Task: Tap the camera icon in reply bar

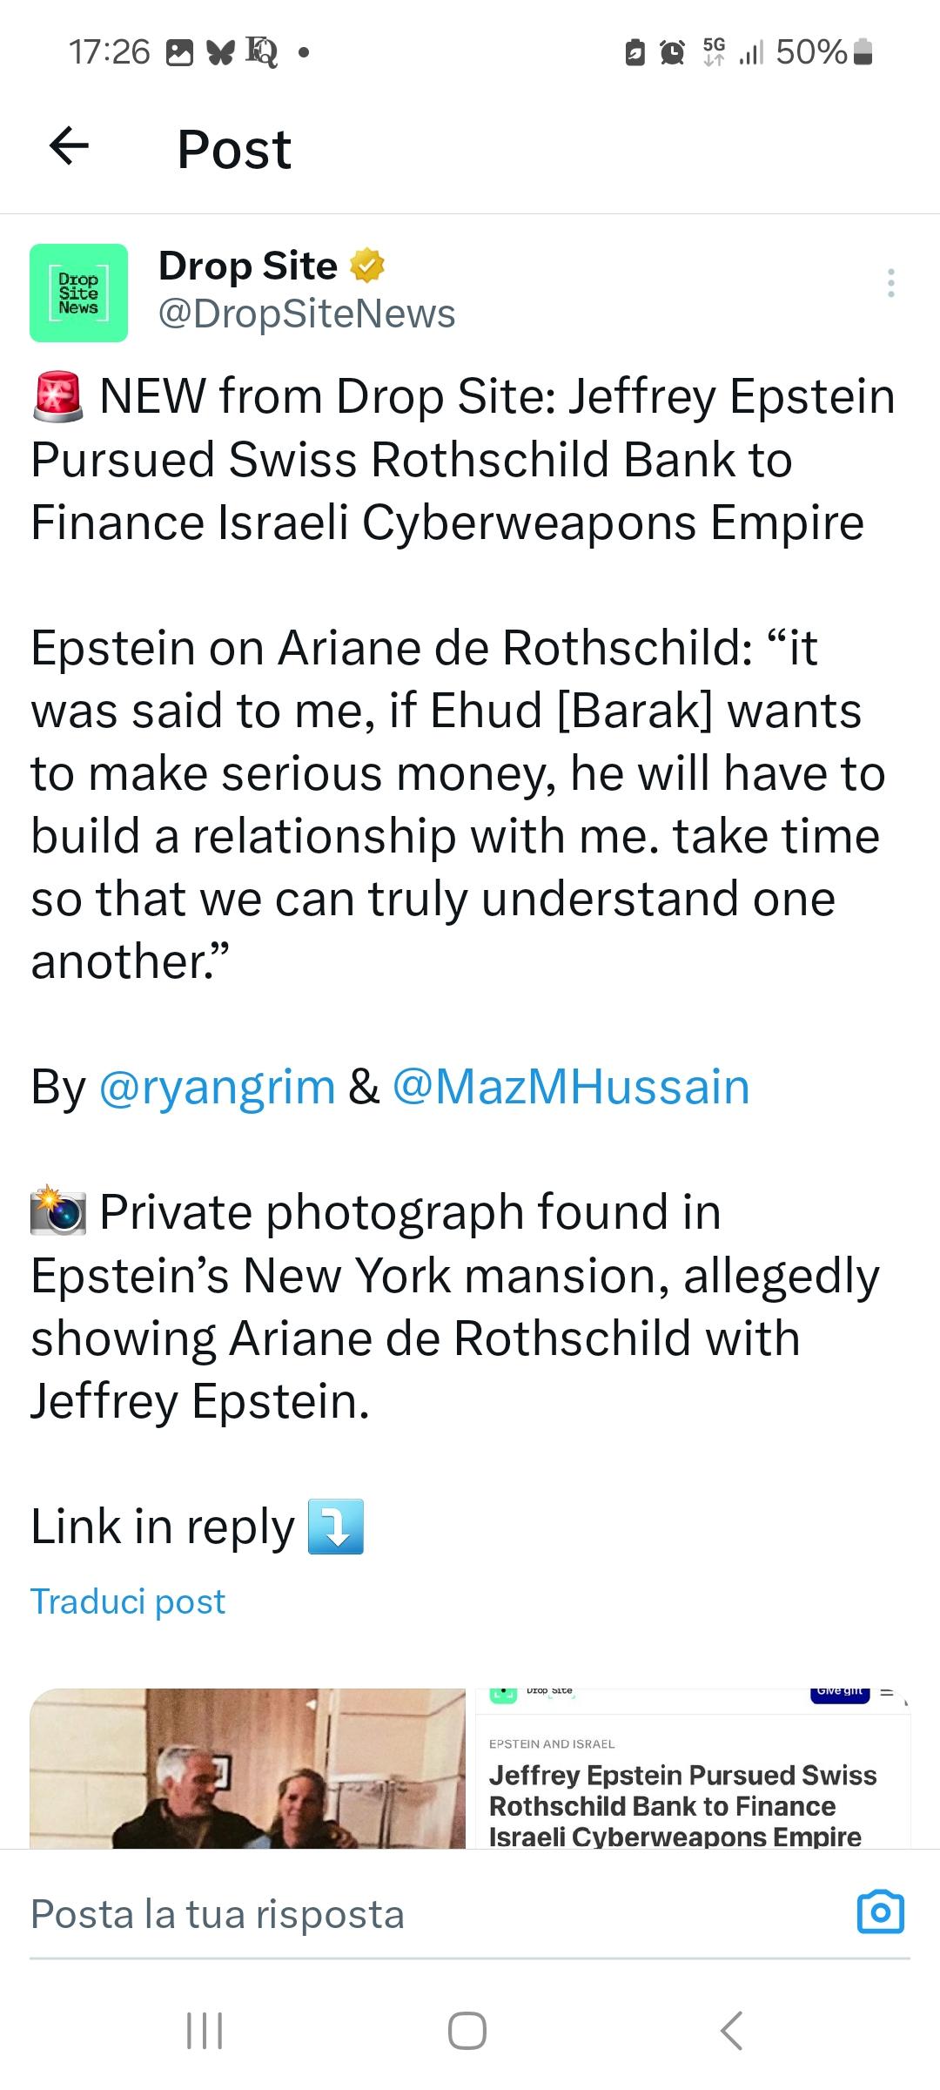Action: 881,1912
